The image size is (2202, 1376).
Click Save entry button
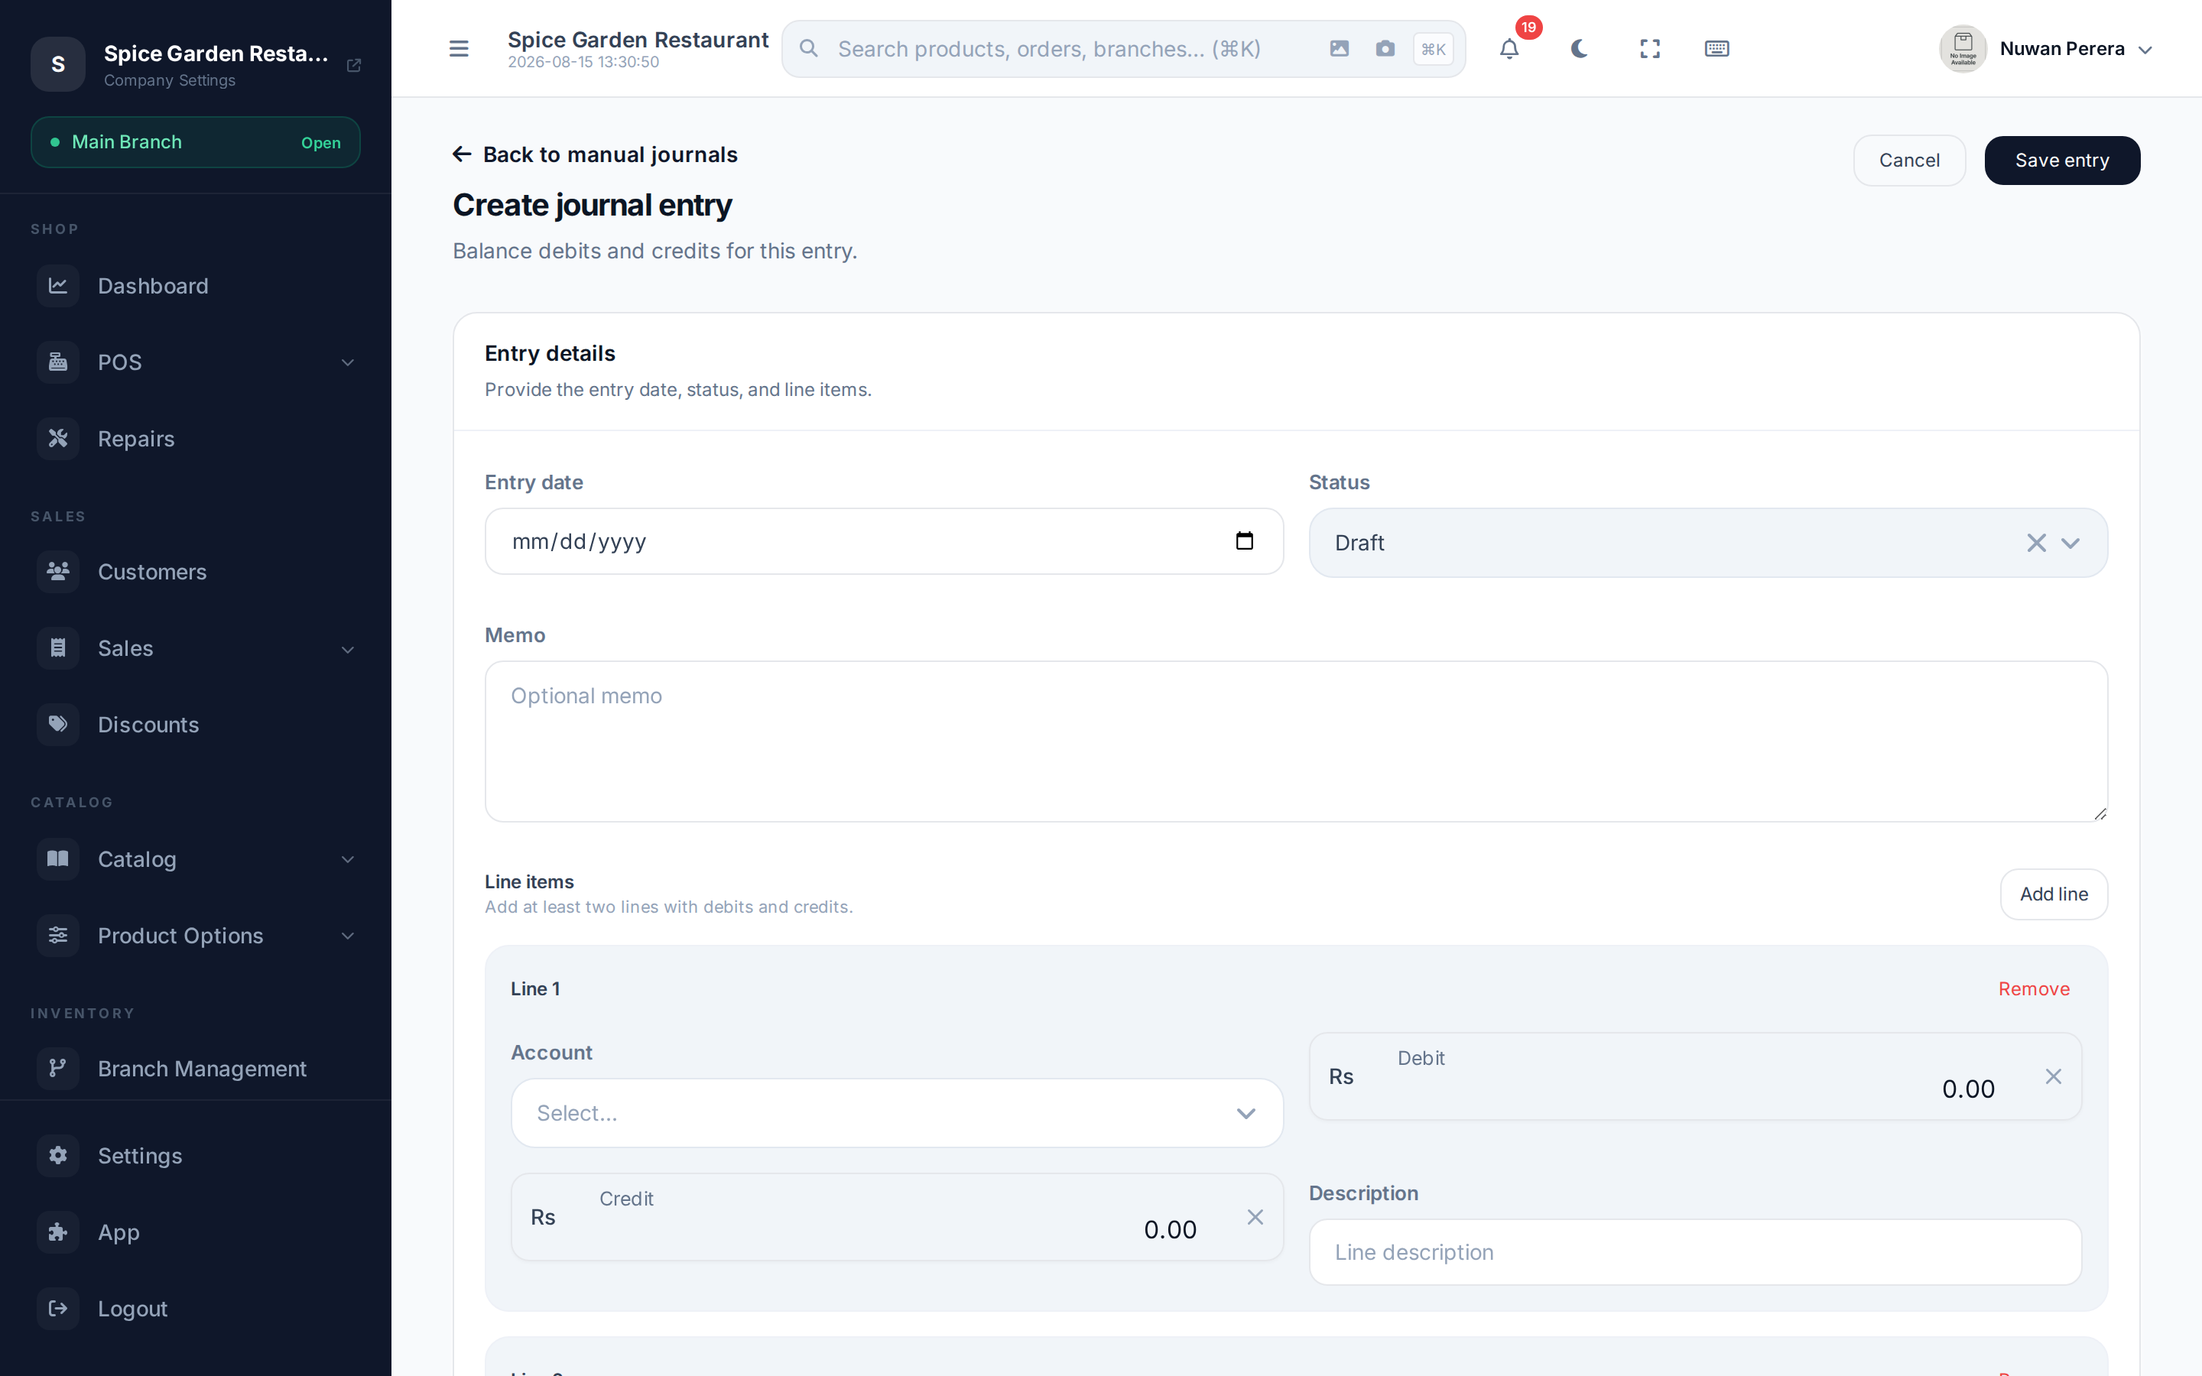[2062, 161]
